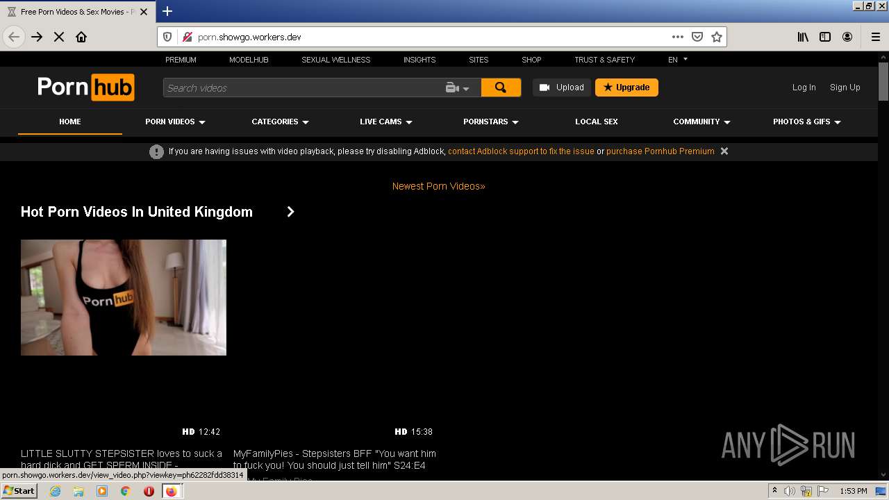Click the site logo in the header
The height and width of the screenshot is (500, 889).
85,87
